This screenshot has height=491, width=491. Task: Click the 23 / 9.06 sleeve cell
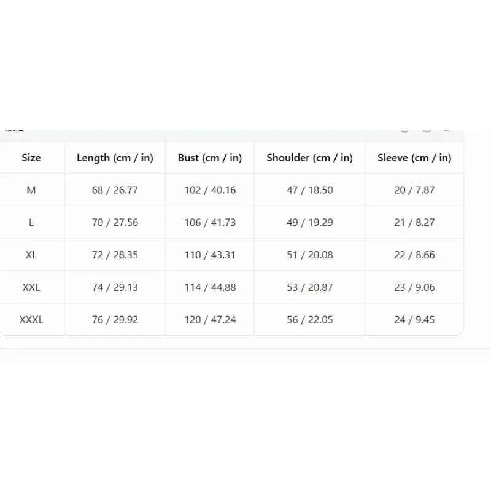point(414,287)
